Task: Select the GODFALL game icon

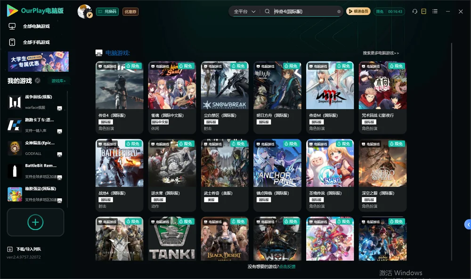Action: coord(15,148)
